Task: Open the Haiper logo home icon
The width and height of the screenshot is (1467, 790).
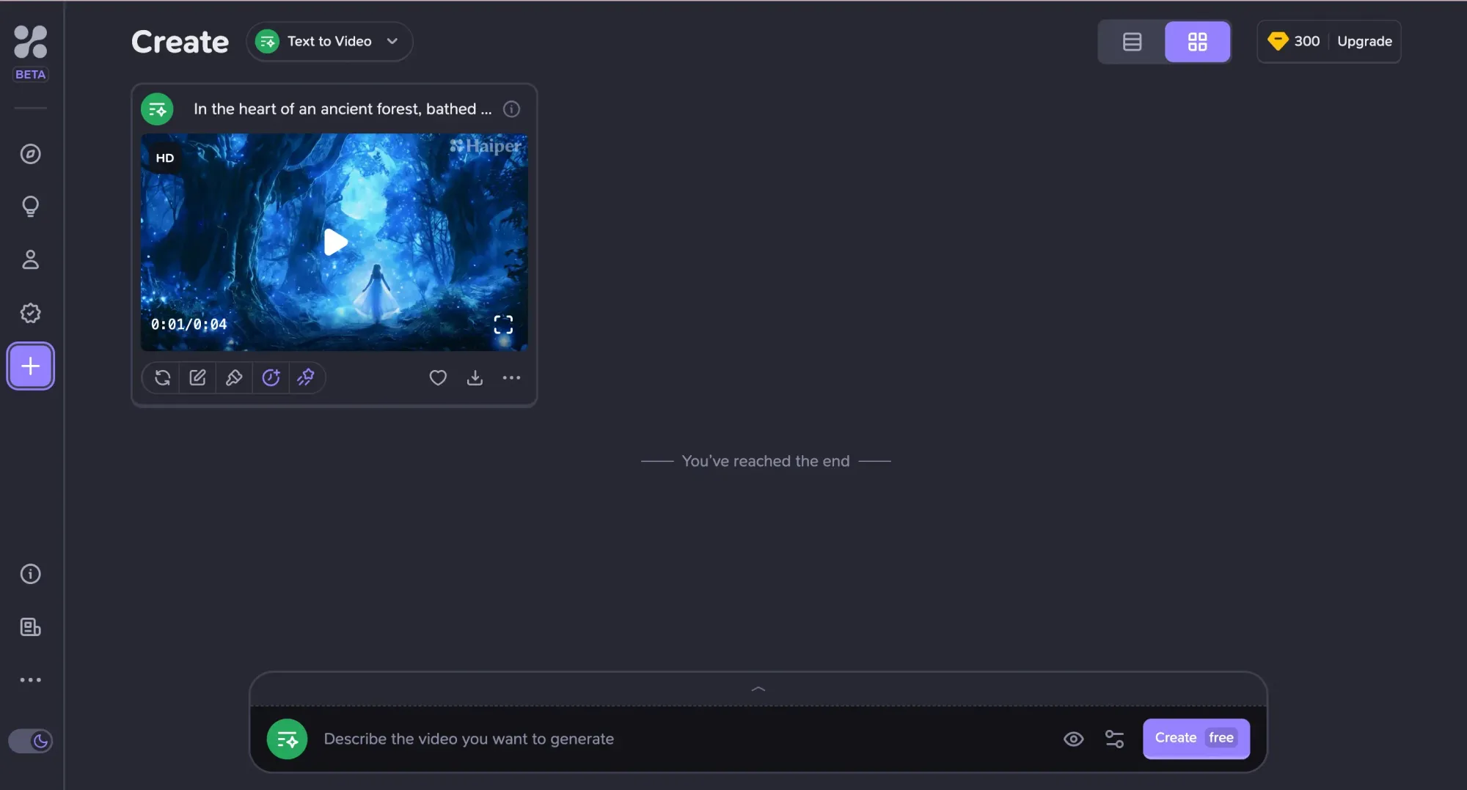Action: [x=30, y=42]
